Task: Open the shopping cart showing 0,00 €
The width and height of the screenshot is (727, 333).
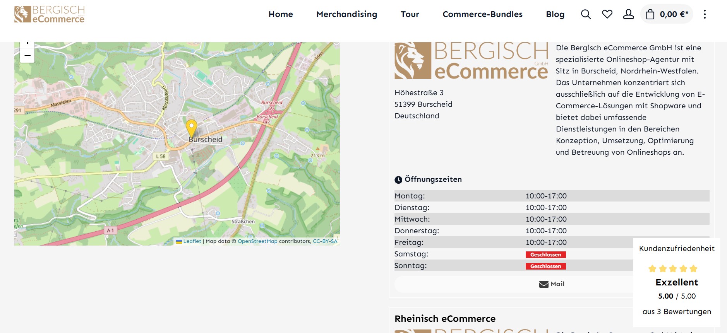Action: (667, 14)
